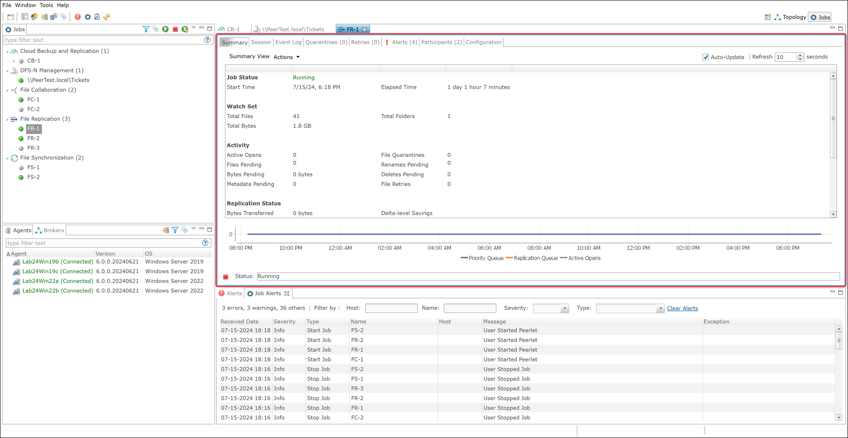Select FR-2 job in the tree
Viewport: 848px width, 438px height.
(x=34, y=138)
